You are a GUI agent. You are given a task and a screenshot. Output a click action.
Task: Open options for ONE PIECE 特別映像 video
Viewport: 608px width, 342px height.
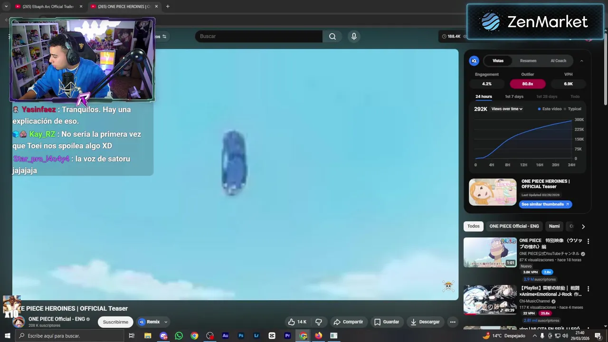(x=588, y=241)
